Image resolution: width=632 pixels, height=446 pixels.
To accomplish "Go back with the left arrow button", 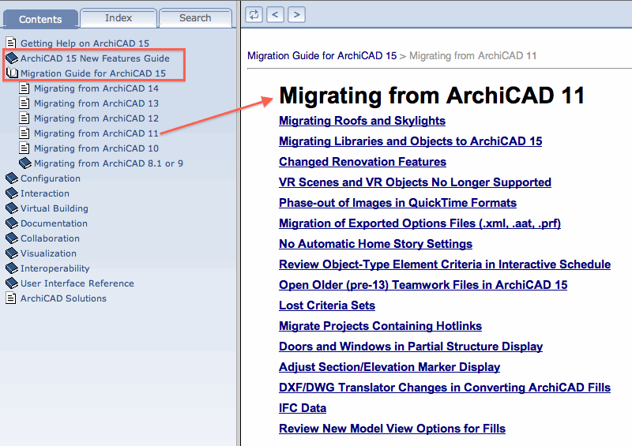I will 275,15.
